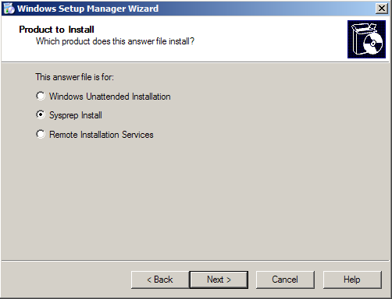Go to the previous page with Back

[x=160, y=280]
